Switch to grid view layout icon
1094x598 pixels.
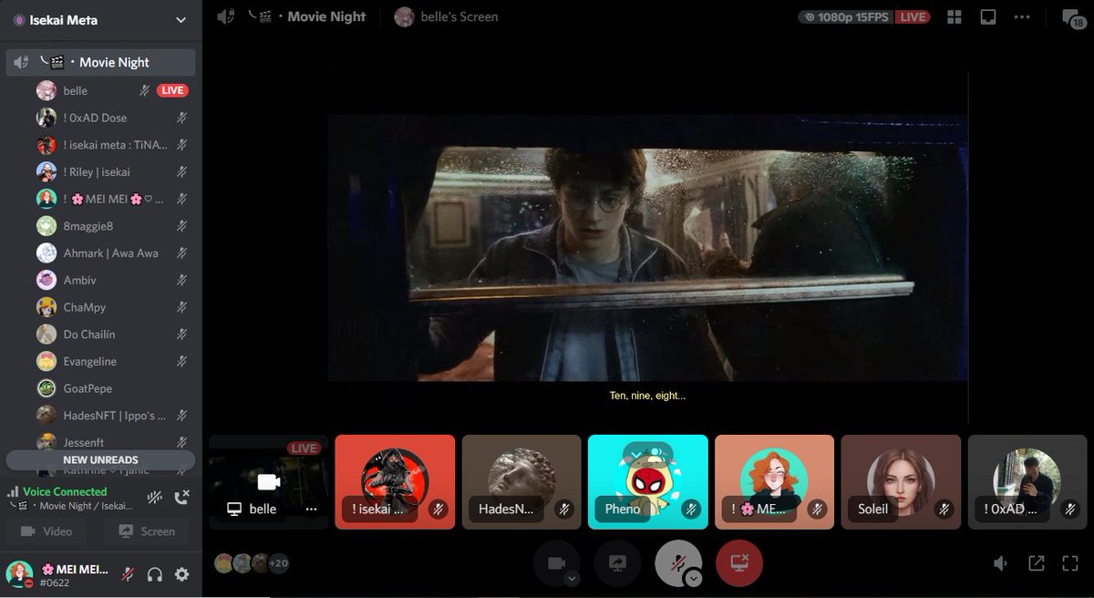pos(955,17)
